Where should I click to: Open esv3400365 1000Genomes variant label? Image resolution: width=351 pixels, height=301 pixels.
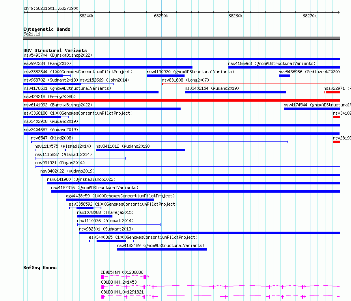pyautogui.click(x=143, y=237)
